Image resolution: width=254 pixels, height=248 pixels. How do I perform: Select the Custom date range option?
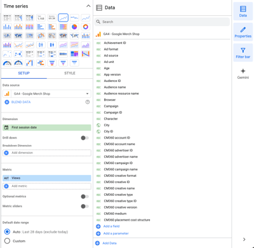tap(7, 241)
